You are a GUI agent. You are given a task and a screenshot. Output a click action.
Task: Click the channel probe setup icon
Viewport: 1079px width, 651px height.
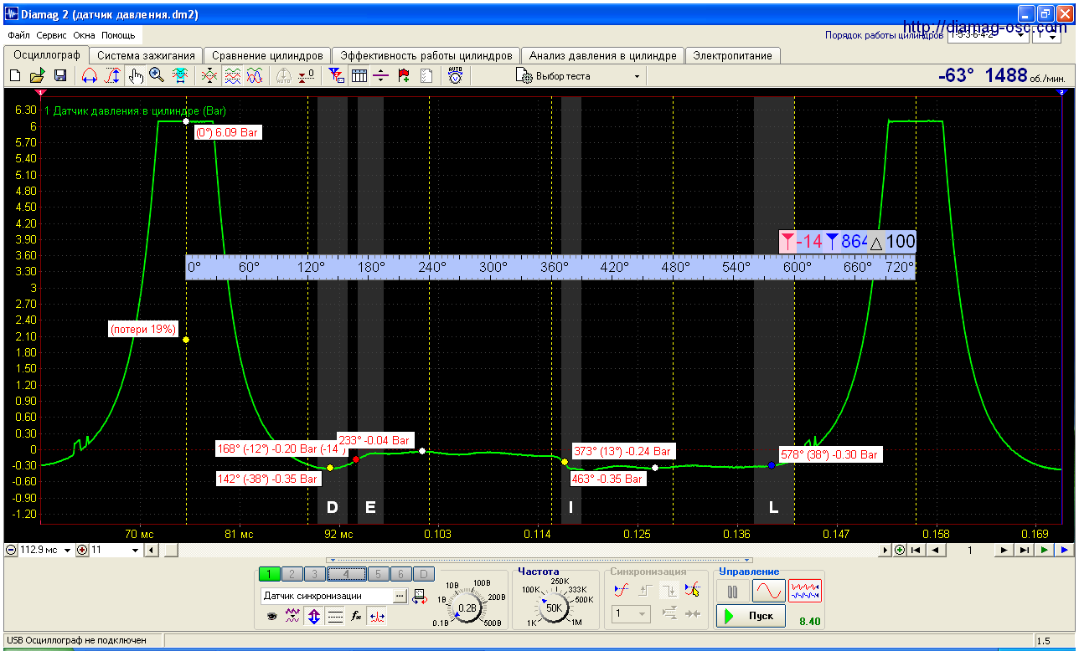click(x=419, y=596)
